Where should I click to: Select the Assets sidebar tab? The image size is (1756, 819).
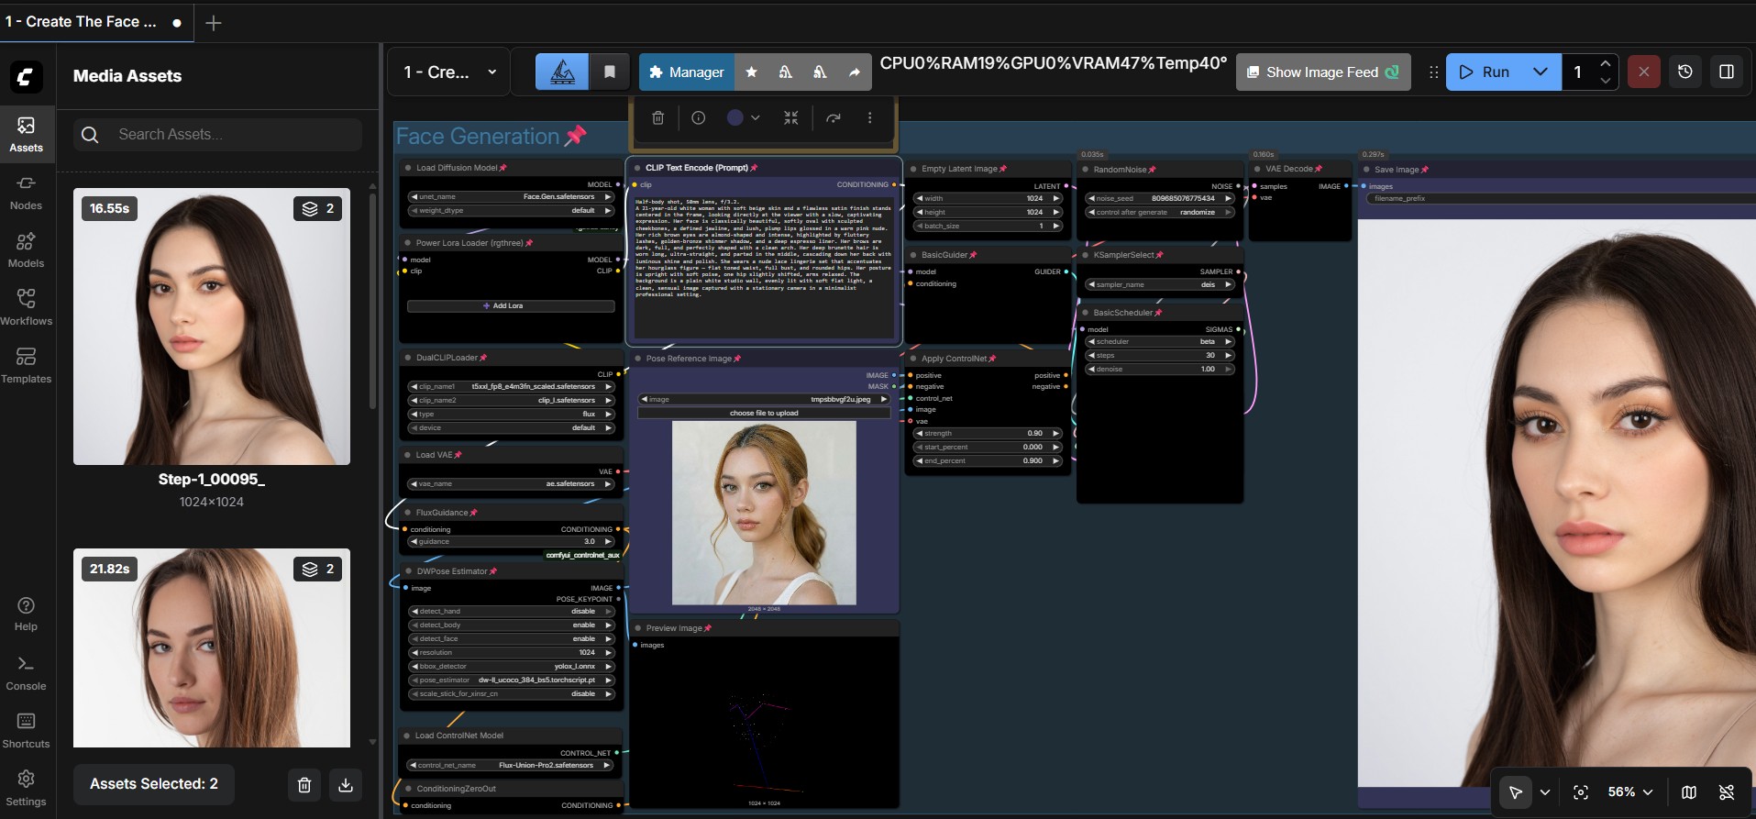click(26, 135)
